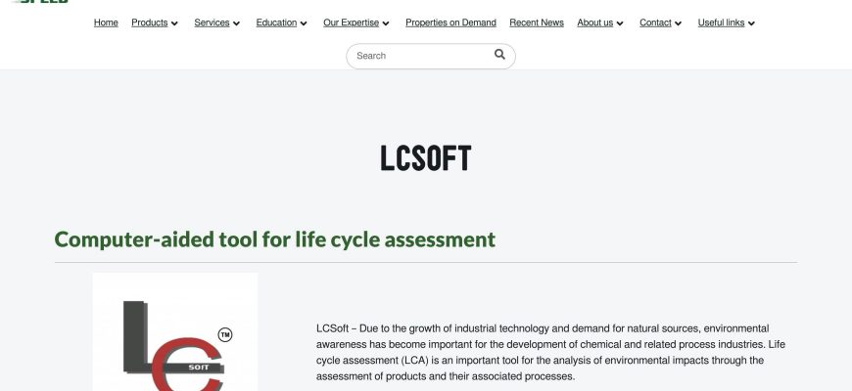Open the Products menu item
The width and height of the screenshot is (852, 391).
point(149,22)
